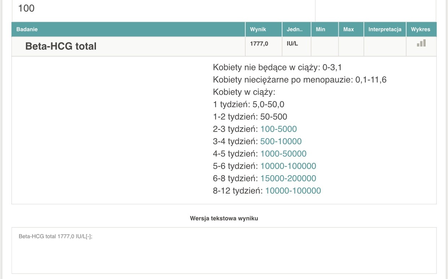Click the field showing value 100

(162, 9)
